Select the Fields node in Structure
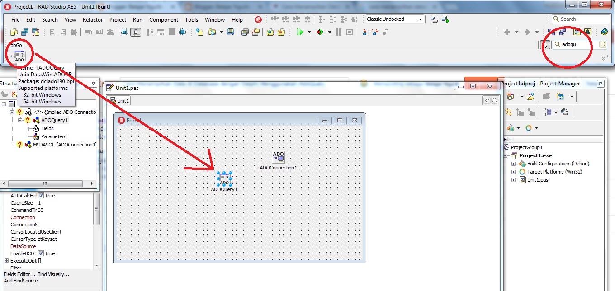The height and width of the screenshot is (291, 615). [x=47, y=128]
